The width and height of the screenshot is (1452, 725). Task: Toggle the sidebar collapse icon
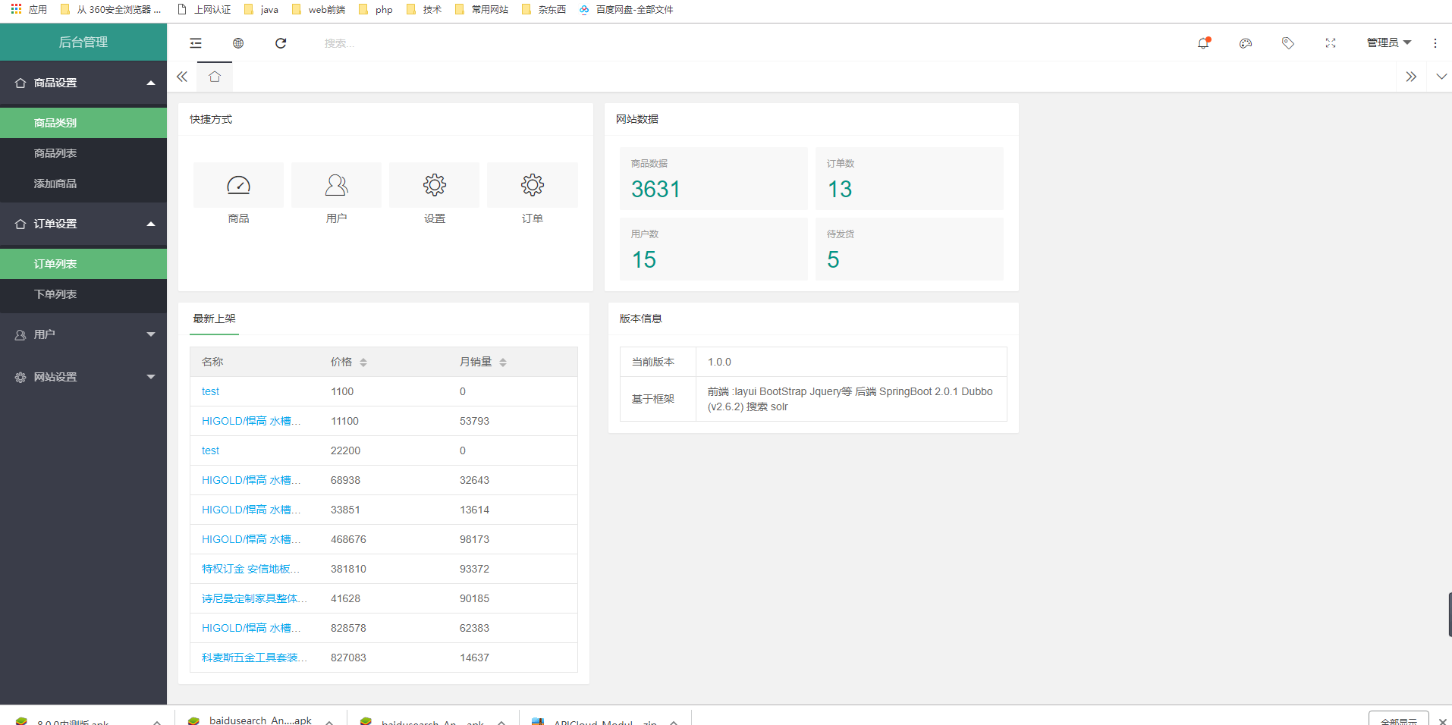[x=196, y=43]
